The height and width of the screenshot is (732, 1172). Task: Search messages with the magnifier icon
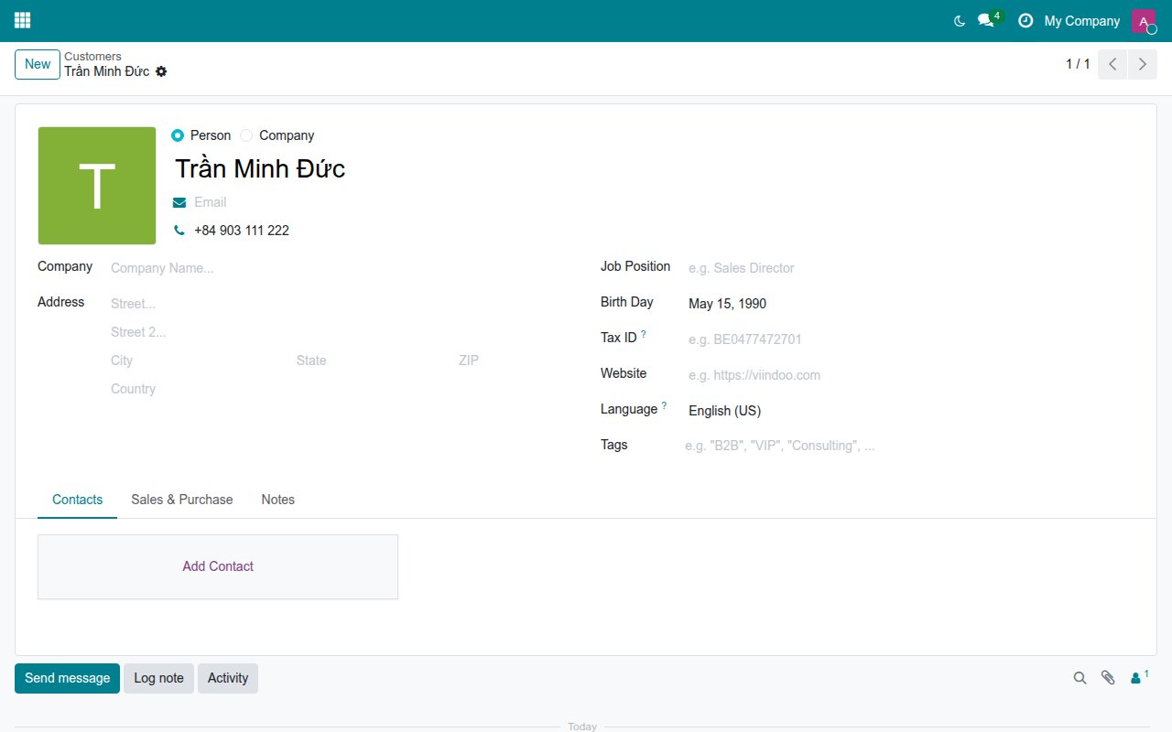coord(1080,678)
